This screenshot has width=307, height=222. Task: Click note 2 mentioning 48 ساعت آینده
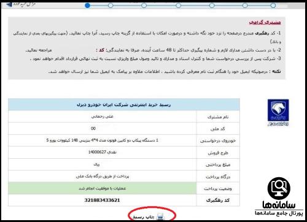coord(153,50)
